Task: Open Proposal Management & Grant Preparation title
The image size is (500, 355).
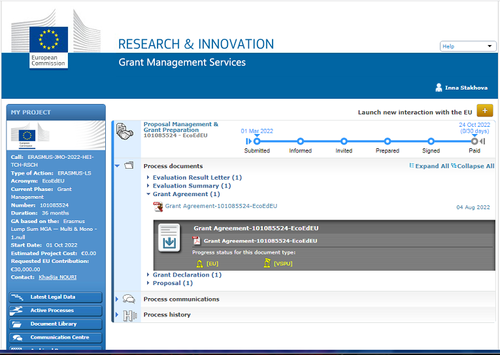Action: (x=181, y=127)
